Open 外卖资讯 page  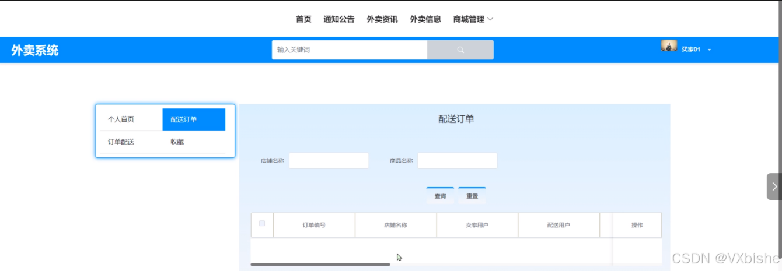pos(382,19)
